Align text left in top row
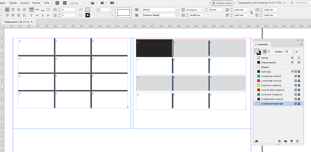311x152 pixels. (x=7, y=10)
